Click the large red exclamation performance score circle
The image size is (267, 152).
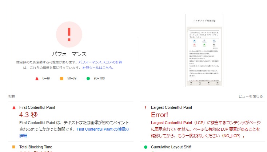[x=69, y=34]
